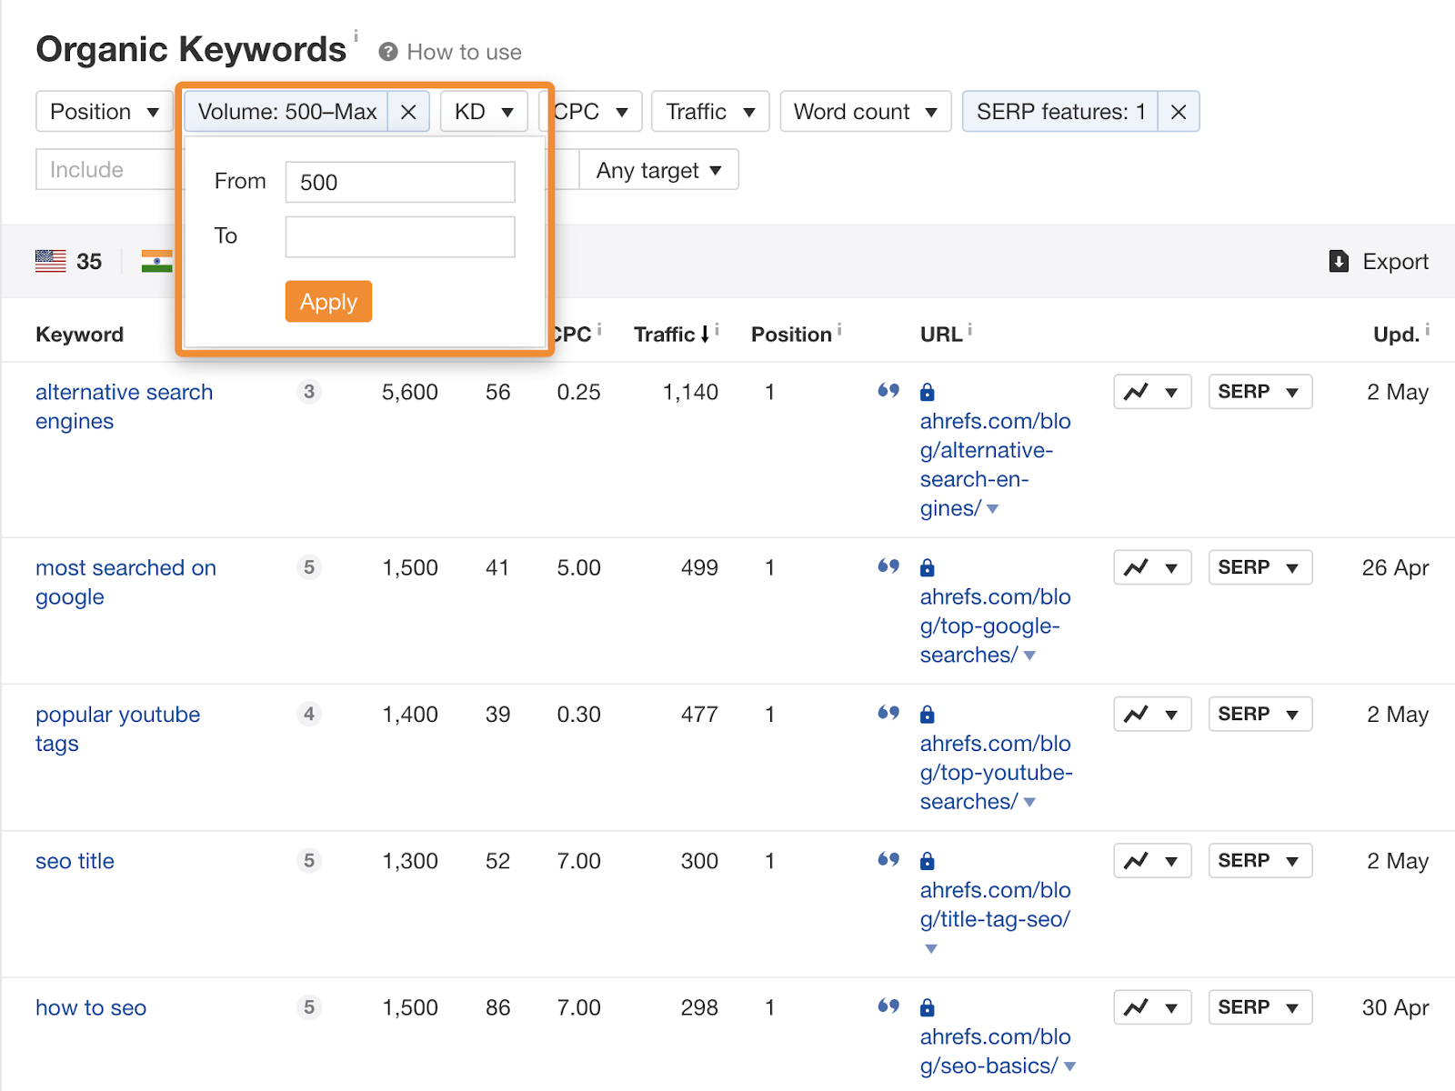Click the Export icon

(1339, 261)
